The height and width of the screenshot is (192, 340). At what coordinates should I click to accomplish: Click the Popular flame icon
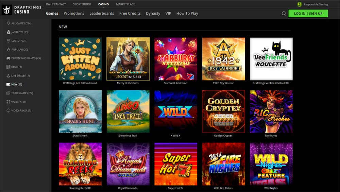coord(8,49)
